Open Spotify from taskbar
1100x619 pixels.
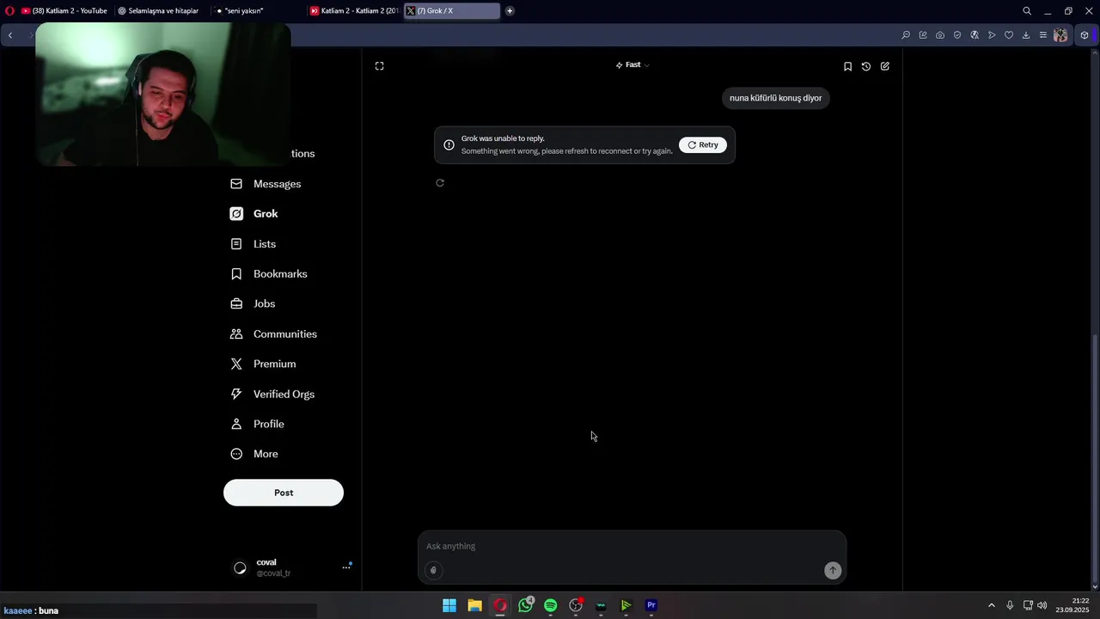coord(551,605)
